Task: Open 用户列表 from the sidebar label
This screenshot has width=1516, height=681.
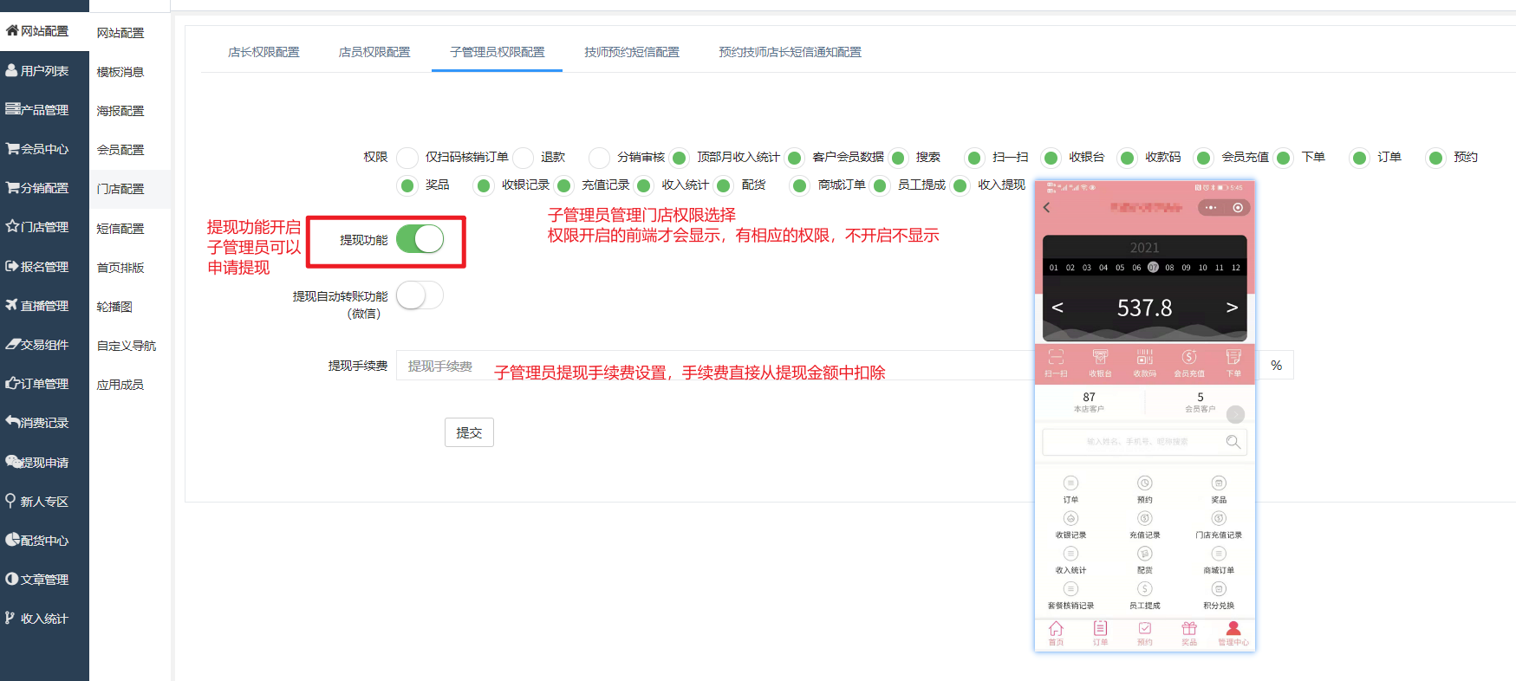Action: pyautogui.click(x=44, y=70)
